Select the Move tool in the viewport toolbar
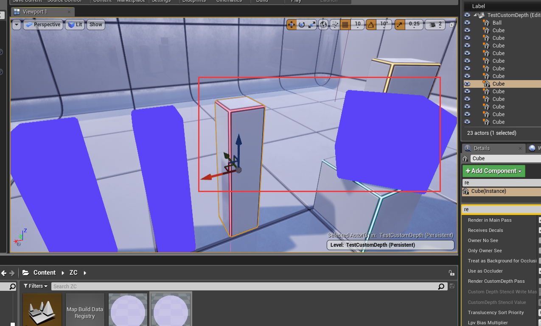This screenshot has width=541, height=326. click(292, 25)
